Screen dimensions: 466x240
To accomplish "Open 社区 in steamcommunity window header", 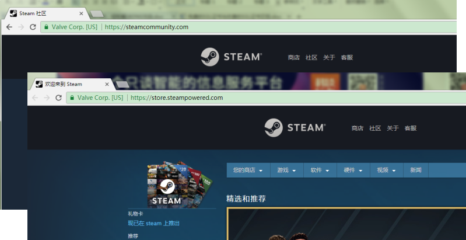I will [x=311, y=57].
